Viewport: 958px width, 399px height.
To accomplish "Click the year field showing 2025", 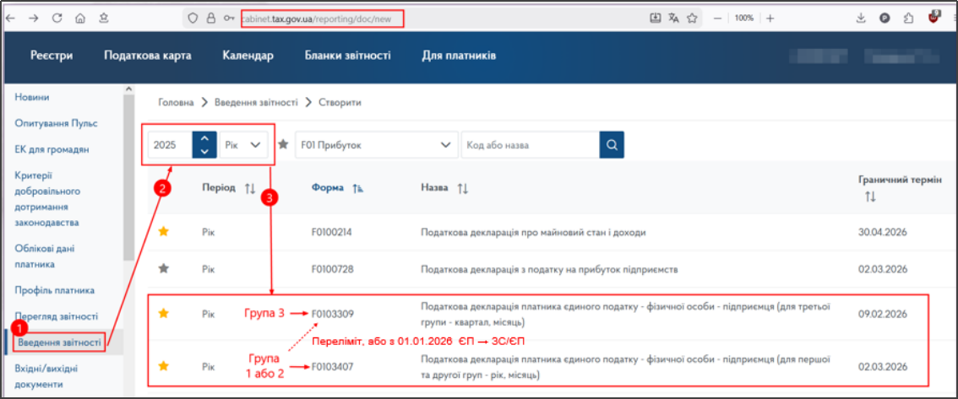I will (x=170, y=145).
